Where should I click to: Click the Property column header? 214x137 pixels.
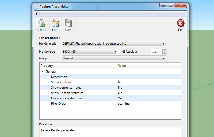tap(78, 66)
